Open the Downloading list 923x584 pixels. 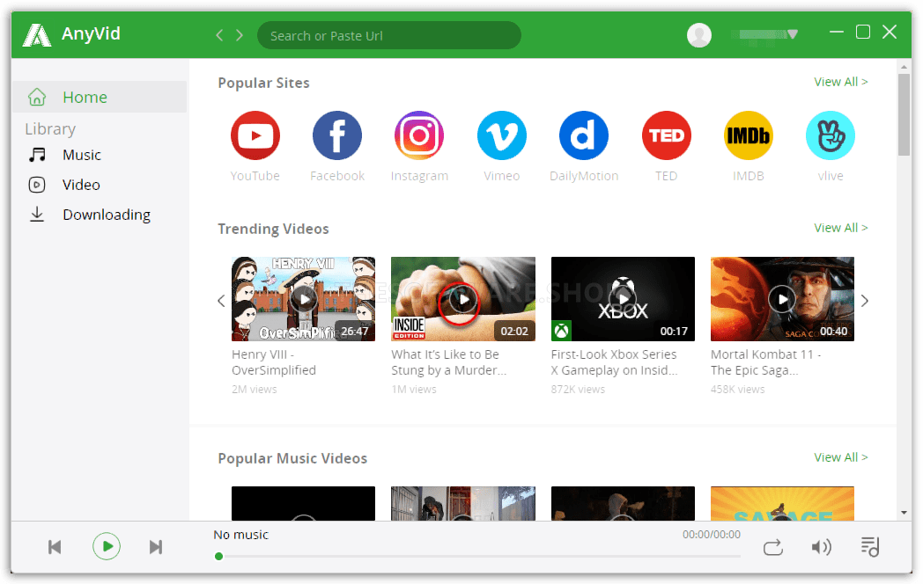coord(90,215)
